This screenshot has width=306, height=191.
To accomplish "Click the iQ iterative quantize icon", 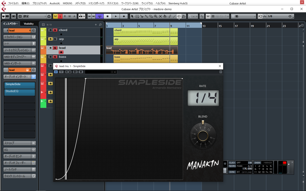I will (260, 16).
